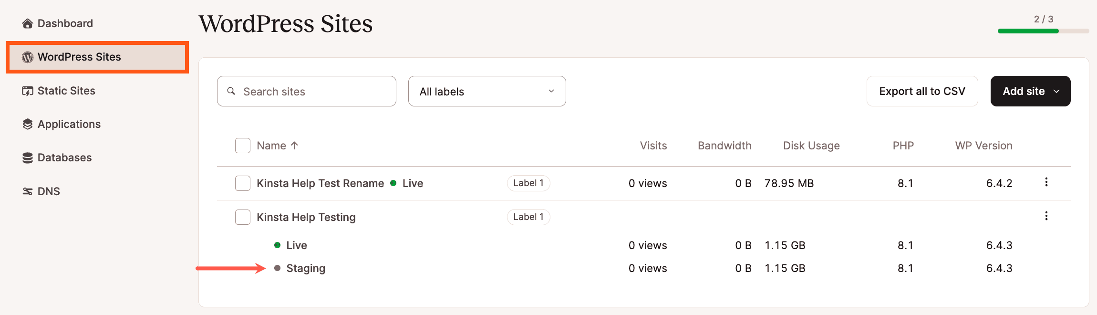Switch to the Staging environment of Kinsta Help Testing
This screenshot has width=1097, height=315.
coord(305,268)
